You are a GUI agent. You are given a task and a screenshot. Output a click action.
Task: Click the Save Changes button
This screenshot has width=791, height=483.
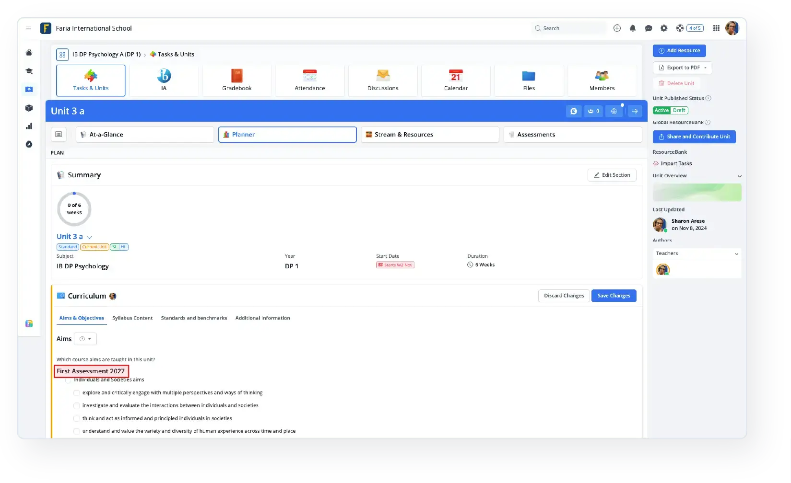(x=614, y=296)
